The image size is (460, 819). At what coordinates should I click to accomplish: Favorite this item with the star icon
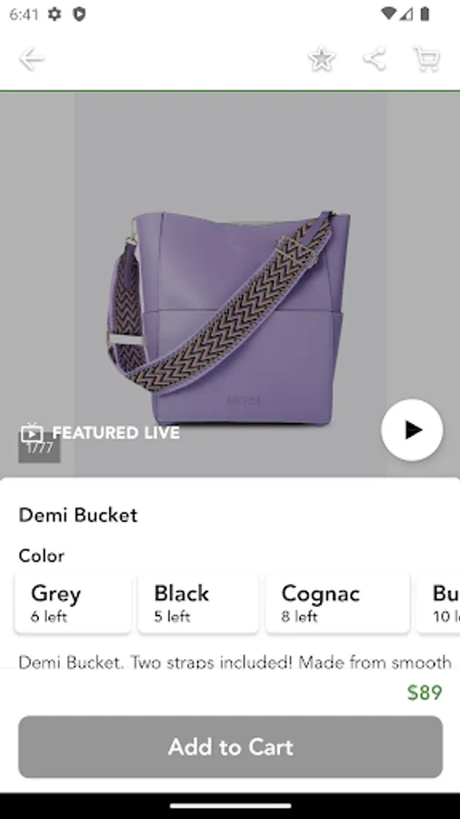click(x=321, y=58)
